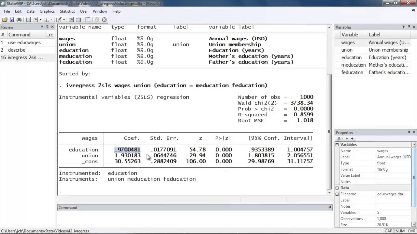This screenshot has height=234, width=417.
Task: Click the Viewer toolbar icon
Action: (x=36, y=19)
